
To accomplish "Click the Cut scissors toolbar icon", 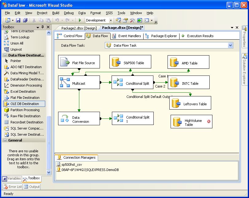I will pos(34,20).
